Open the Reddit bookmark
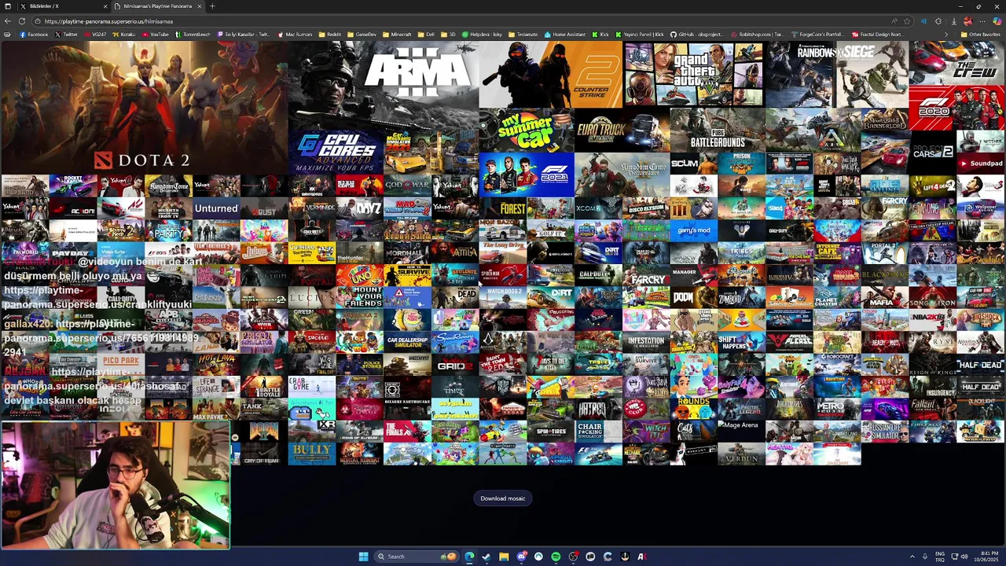The height and width of the screenshot is (566, 1006). point(331,35)
